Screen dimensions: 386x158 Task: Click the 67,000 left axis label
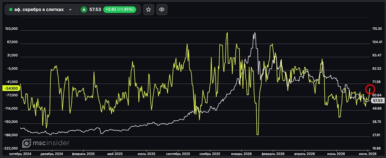tap(12, 42)
